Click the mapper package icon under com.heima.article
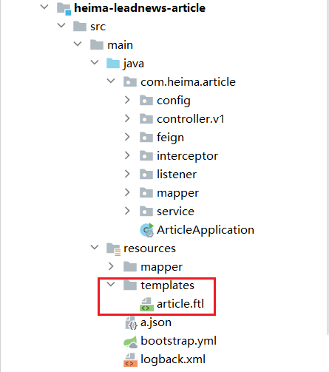The image size is (329, 372). coord(146,193)
